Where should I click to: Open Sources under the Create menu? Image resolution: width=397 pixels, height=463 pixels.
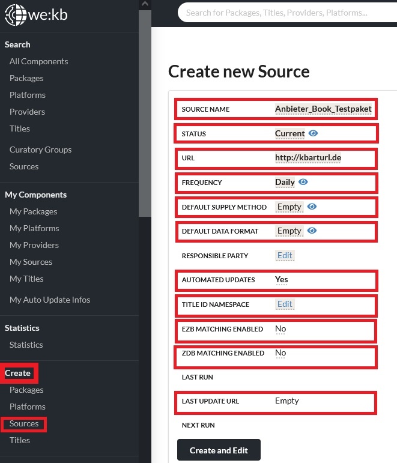(x=24, y=424)
